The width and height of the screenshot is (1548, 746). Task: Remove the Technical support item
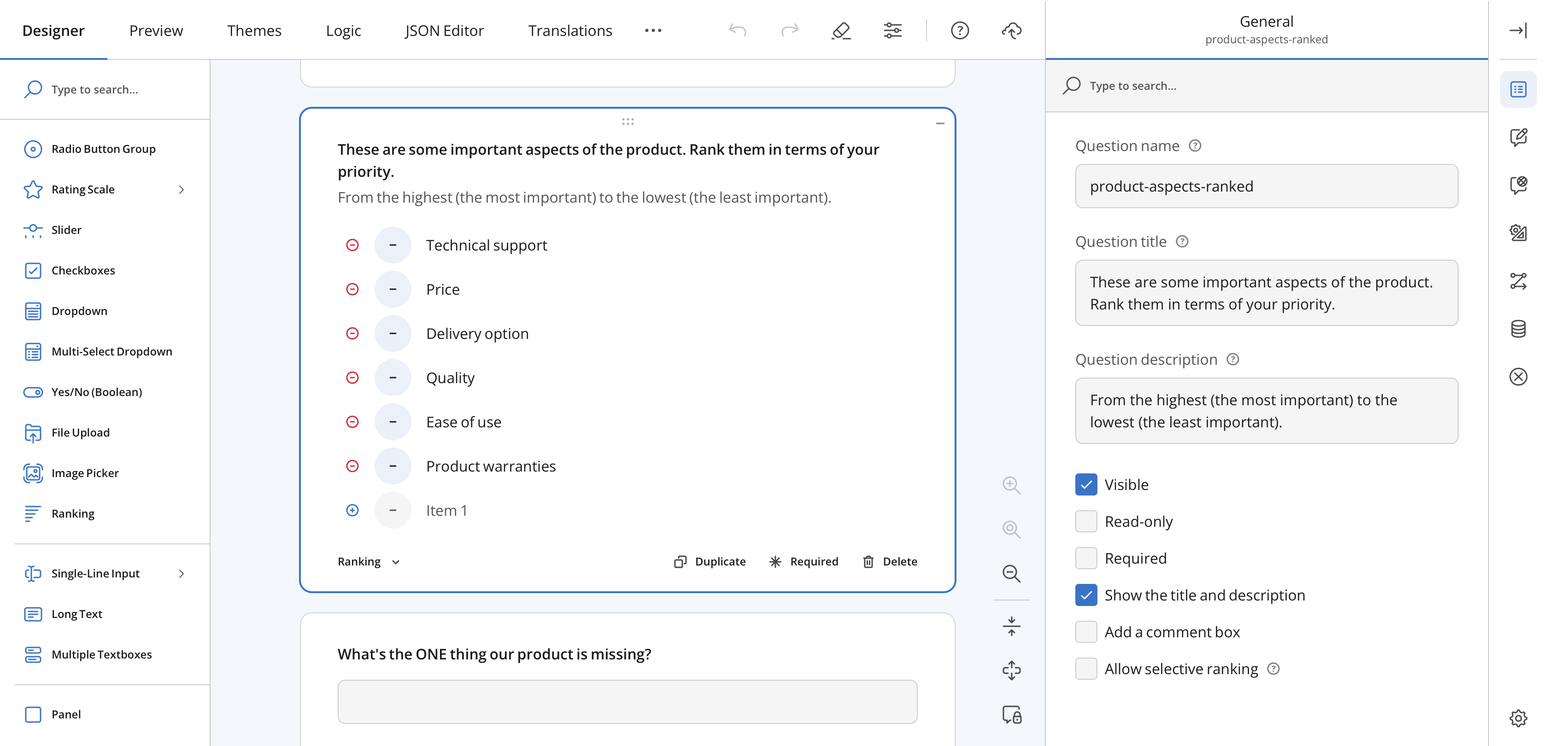coord(353,245)
